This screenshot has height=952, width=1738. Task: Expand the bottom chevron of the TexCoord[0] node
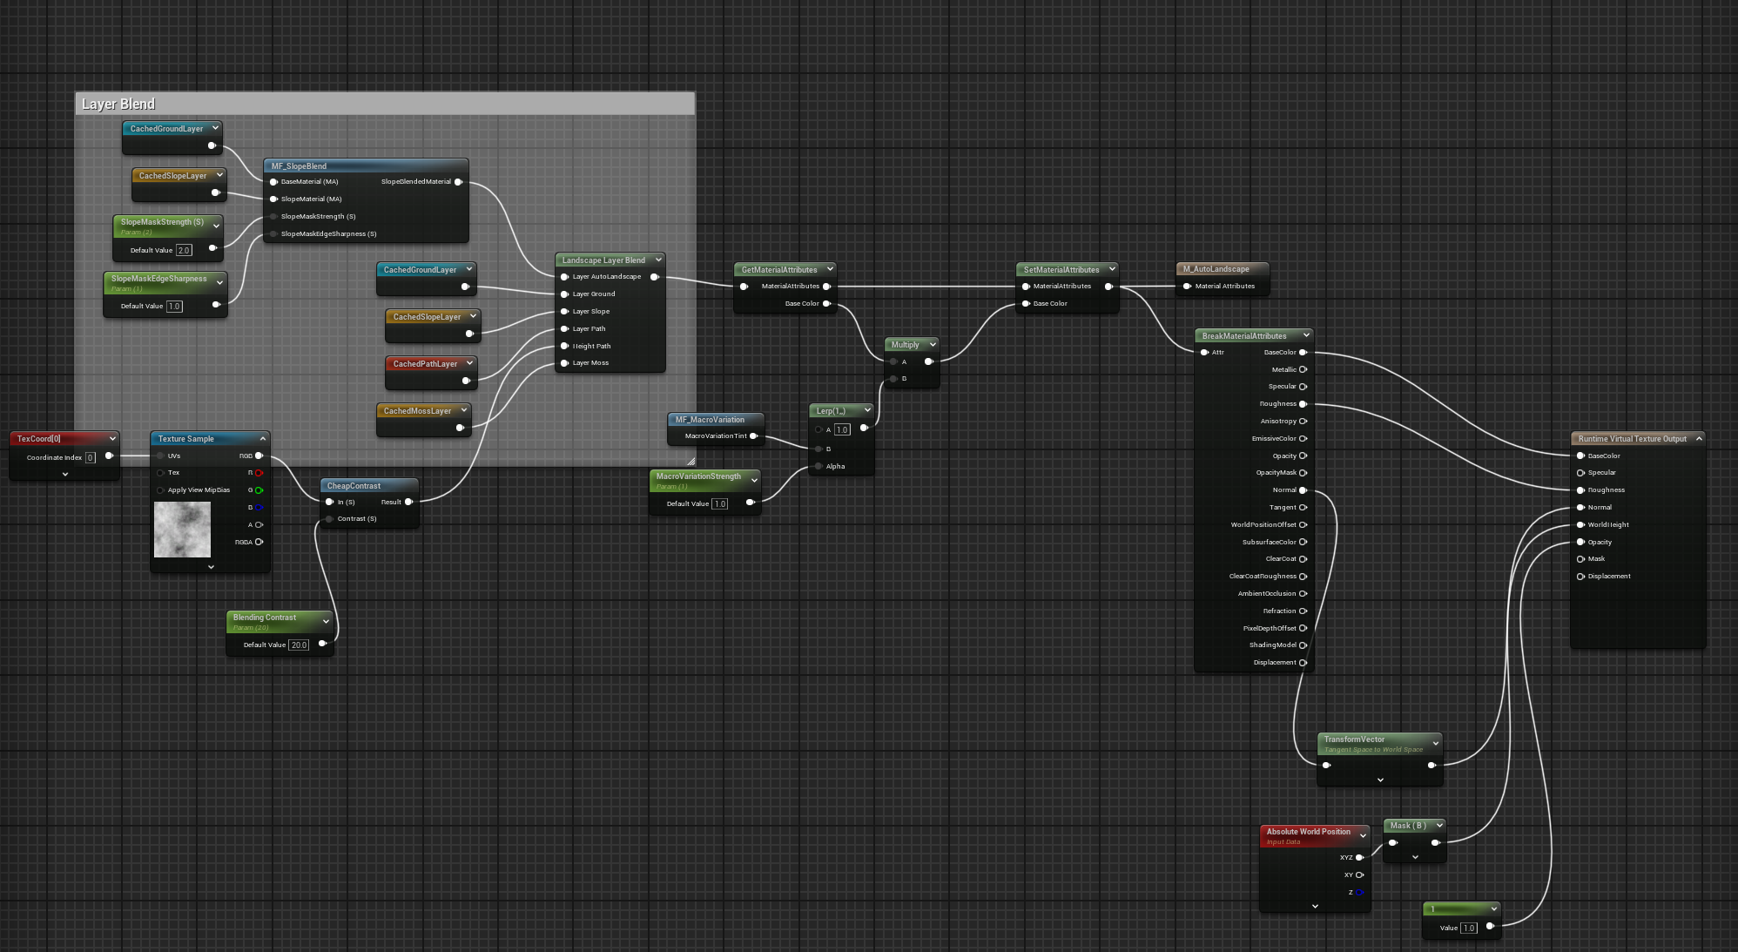[65, 474]
